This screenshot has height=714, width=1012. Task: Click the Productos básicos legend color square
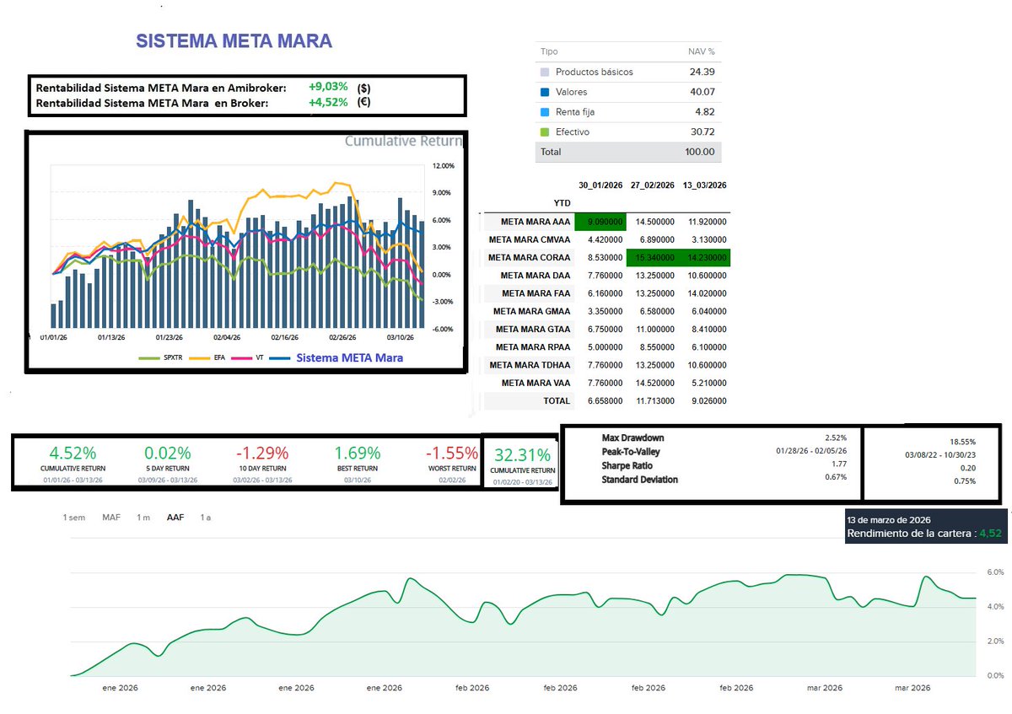[x=544, y=72]
